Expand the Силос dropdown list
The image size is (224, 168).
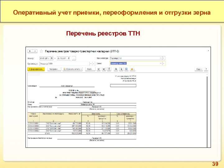click(x=161, y=63)
